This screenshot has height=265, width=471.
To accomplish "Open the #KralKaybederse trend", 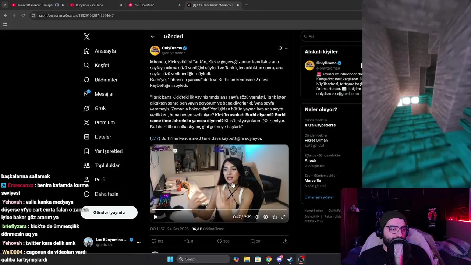I will 320,125.
